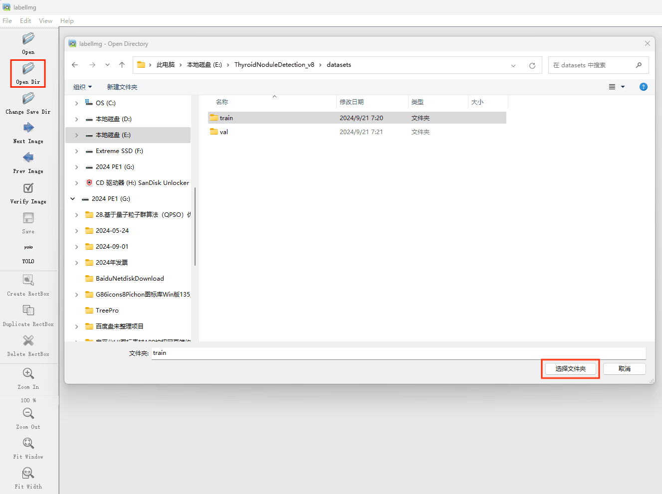
Task: Click the Zoom Out magnifier icon
Action: [x=28, y=414]
